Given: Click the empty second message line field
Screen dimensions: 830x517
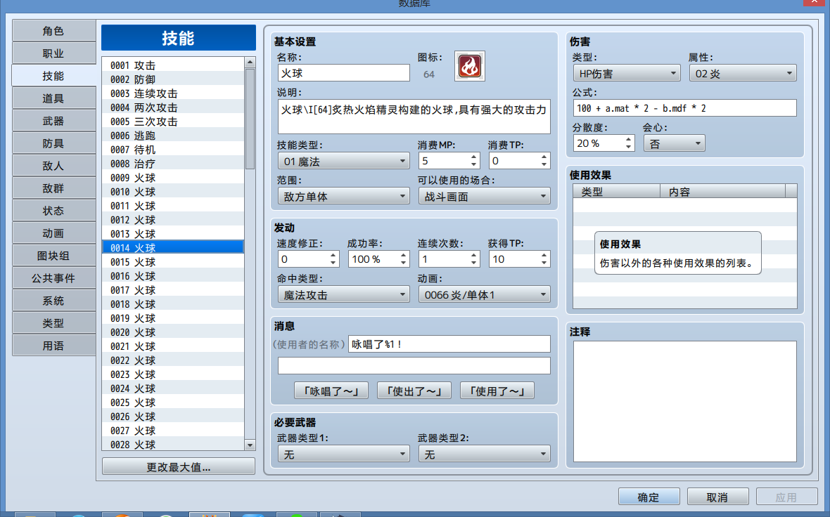Looking at the screenshot, I should tap(414, 365).
